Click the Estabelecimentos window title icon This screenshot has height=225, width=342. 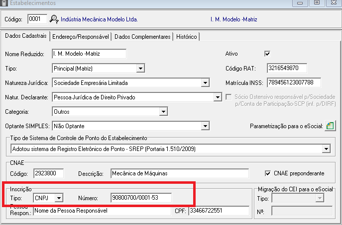4,3
